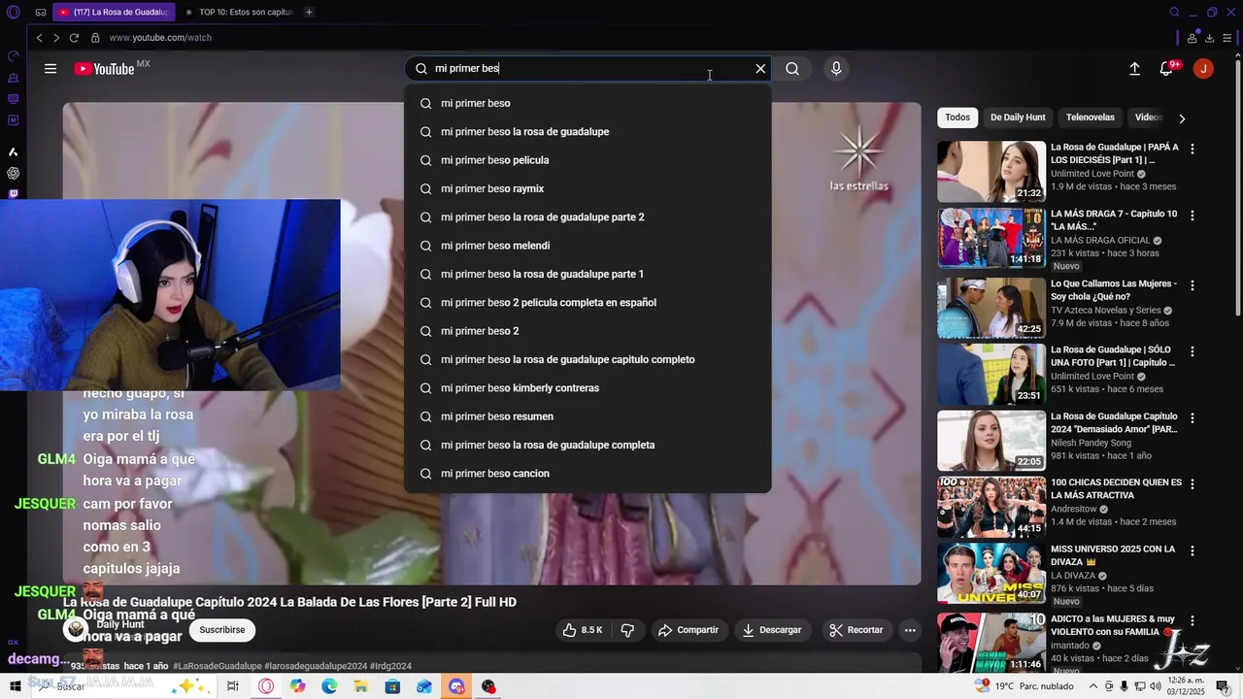Filter by De Daily Hunt chip
The height and width of the screenshot is (699, 1243).
pyautogui.click(x=1018, y=117)
